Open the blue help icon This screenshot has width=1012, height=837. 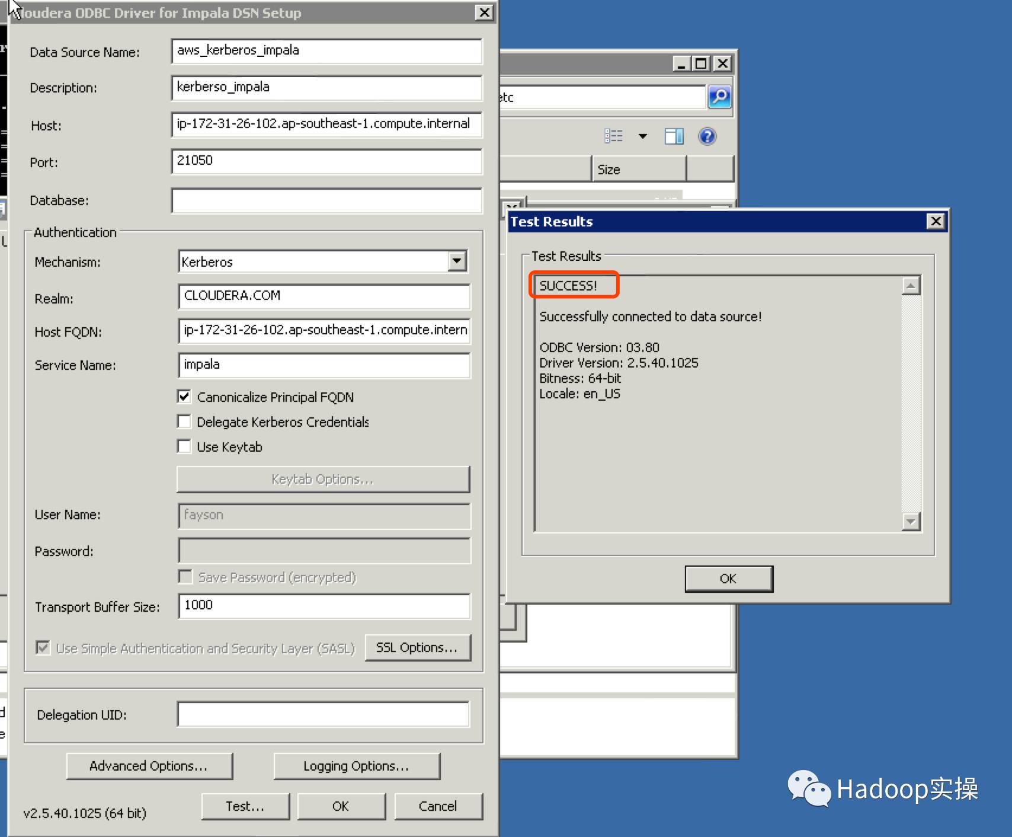707,136
